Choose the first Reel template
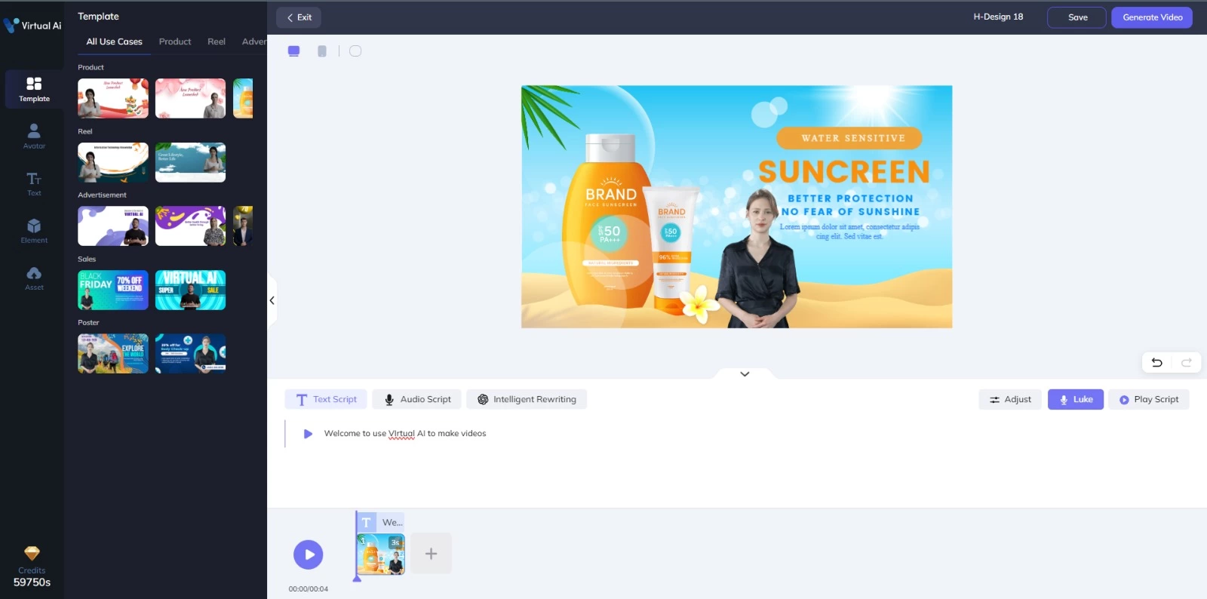 (x=113, y=162)
